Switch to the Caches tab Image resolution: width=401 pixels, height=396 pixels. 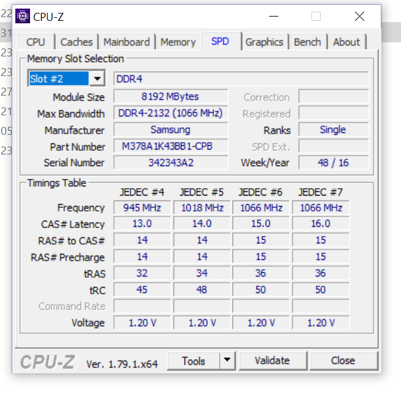[x=77, y=42]
